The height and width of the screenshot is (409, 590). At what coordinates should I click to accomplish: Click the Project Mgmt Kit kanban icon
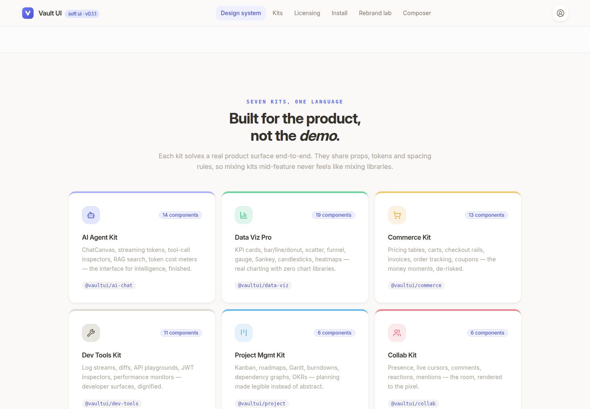click(x=244, y=333)
